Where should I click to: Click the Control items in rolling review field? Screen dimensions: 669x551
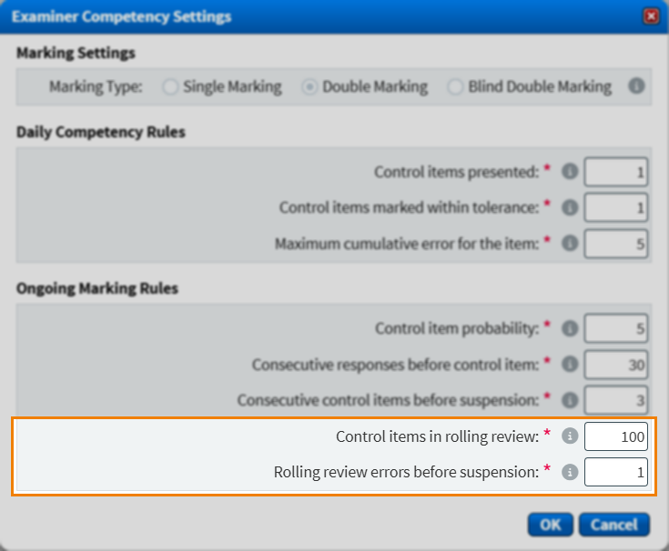616,436
